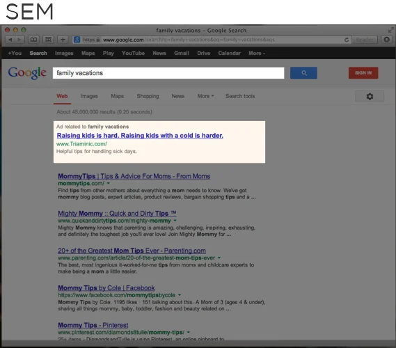Click the Google site favicon in address bar

tap(77, 40)
